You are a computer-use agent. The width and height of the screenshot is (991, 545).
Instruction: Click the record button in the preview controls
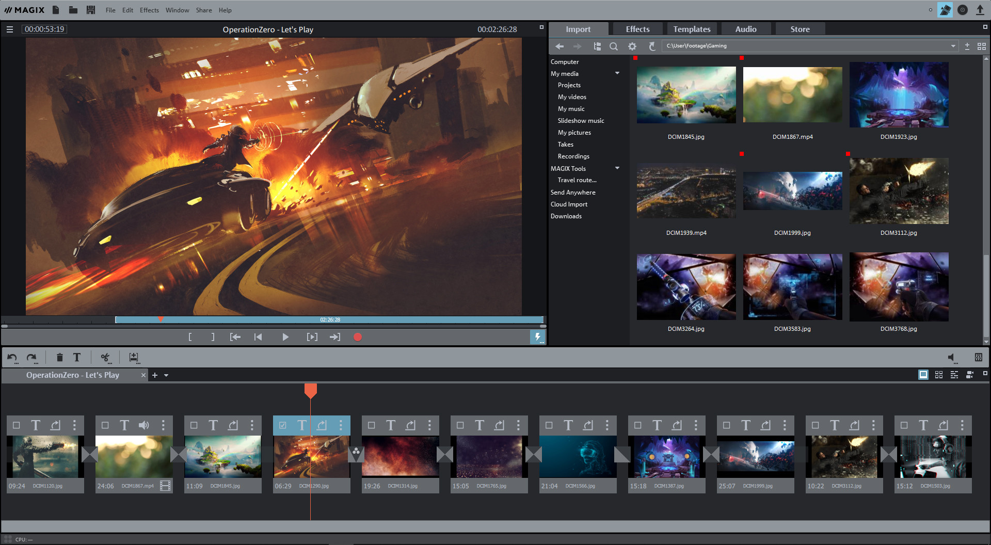coord(358,336)
